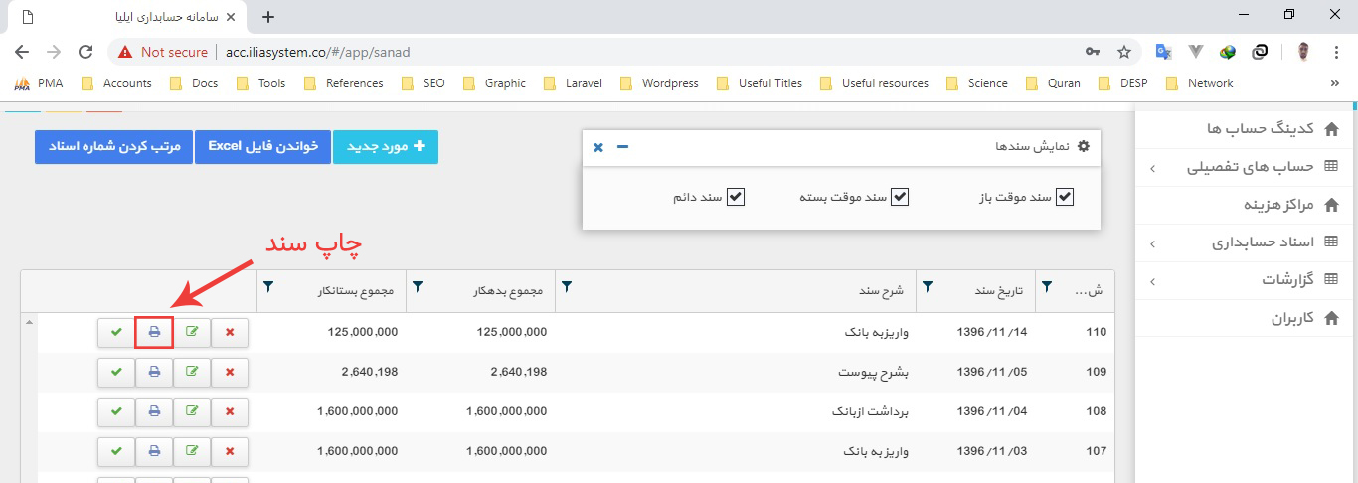Open filter for مجموع بدهکار column
The image size is (1358, 483).
[x=418, y=287]
